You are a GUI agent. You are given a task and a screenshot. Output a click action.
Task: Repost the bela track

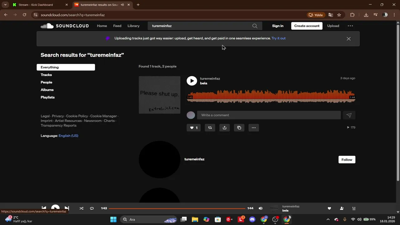[210, 127]
